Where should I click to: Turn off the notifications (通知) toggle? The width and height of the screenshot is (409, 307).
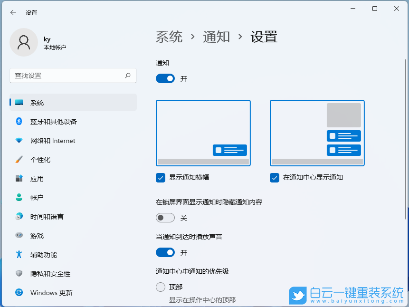[x=165, y=78]
